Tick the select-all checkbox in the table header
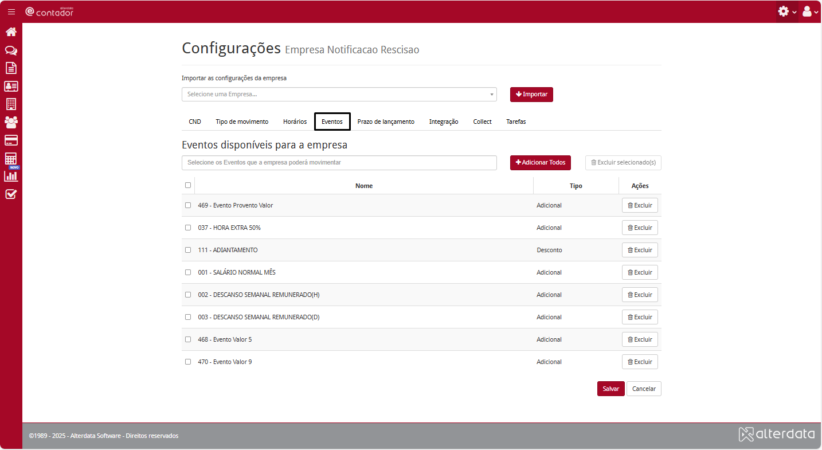822x450 pixels. tap(188, 185)
